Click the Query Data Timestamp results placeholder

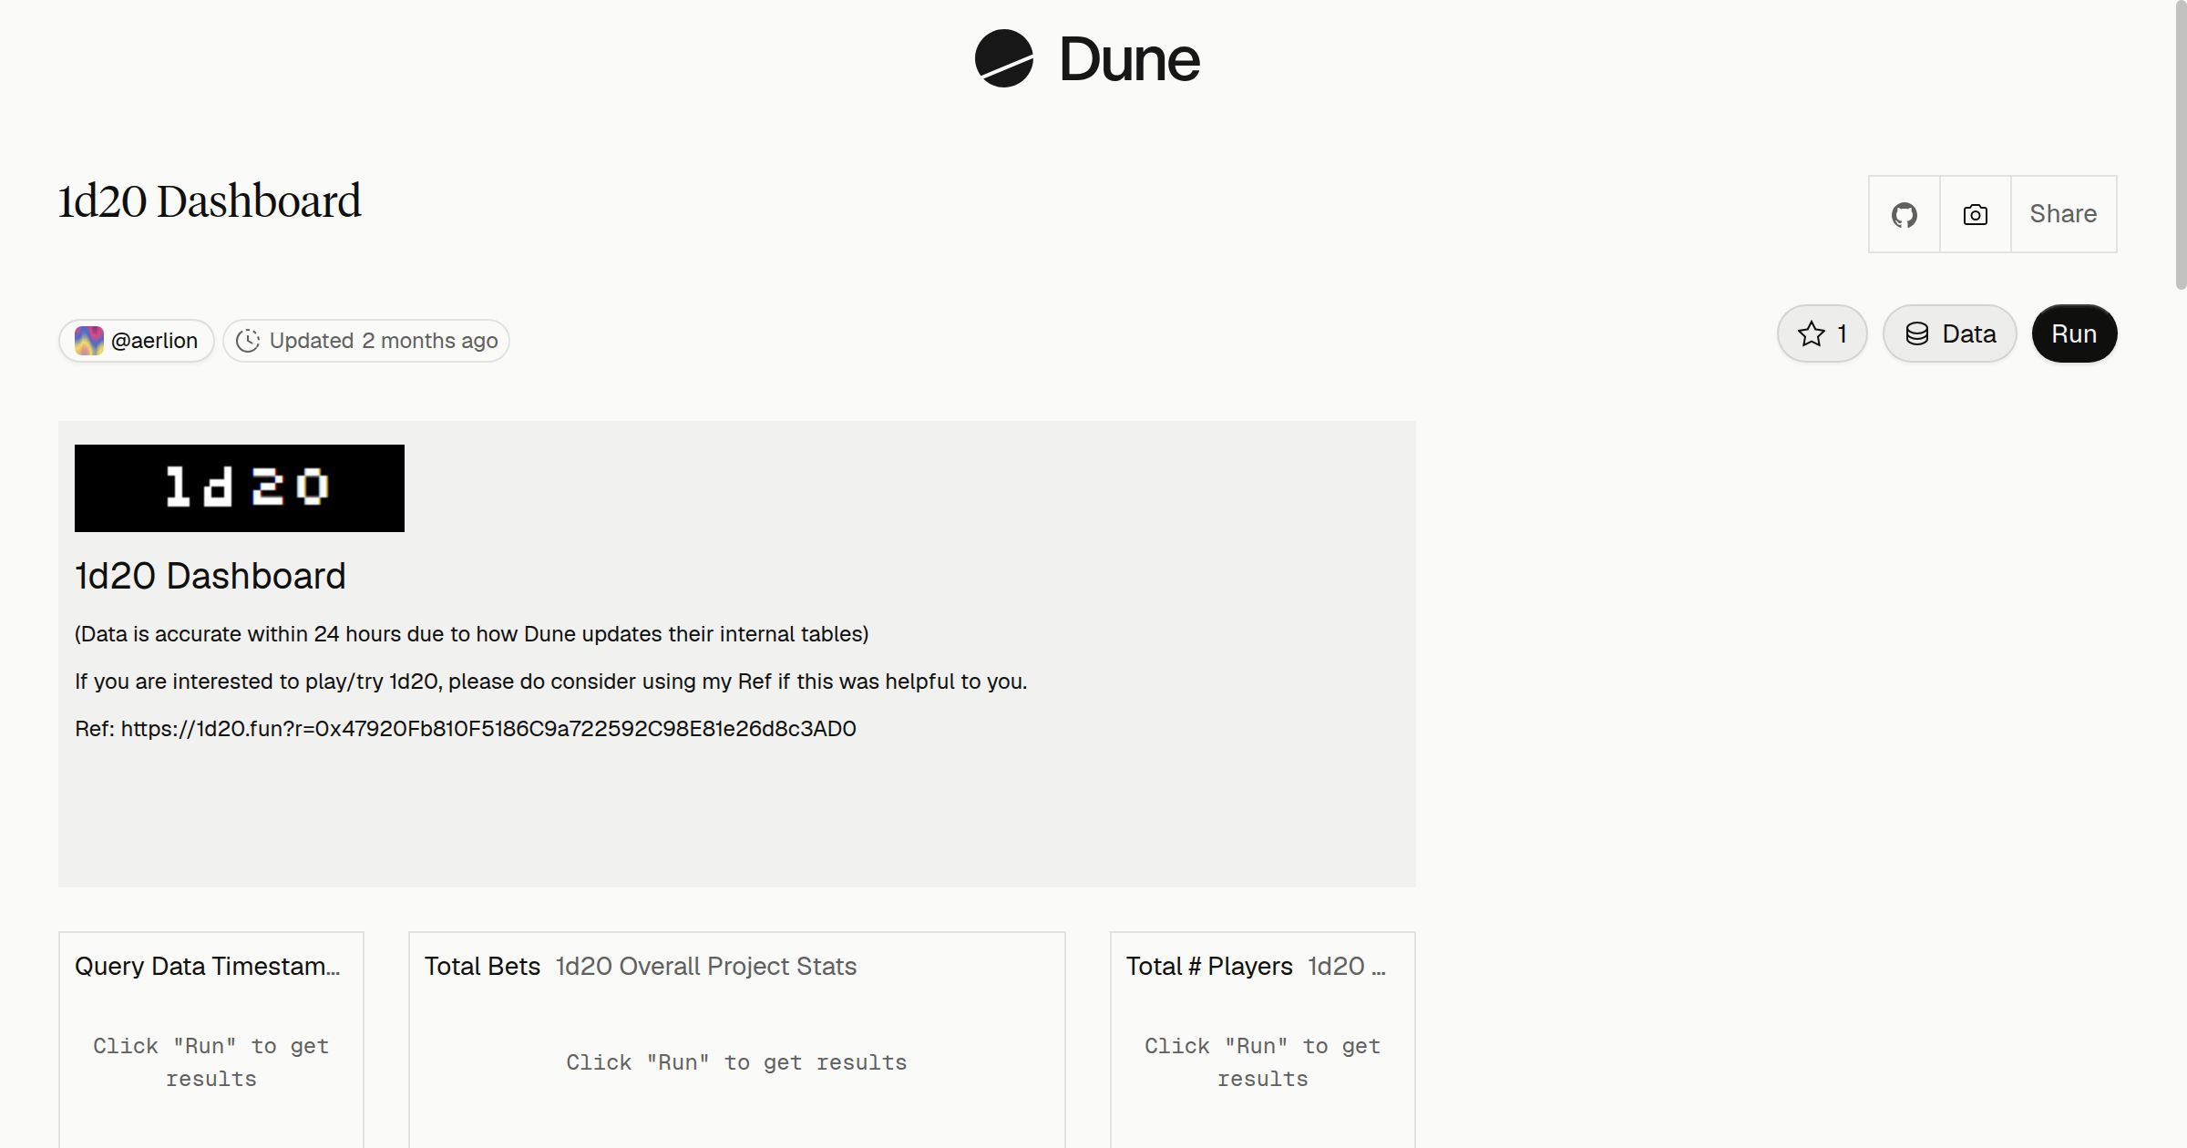coord(211,1062)
